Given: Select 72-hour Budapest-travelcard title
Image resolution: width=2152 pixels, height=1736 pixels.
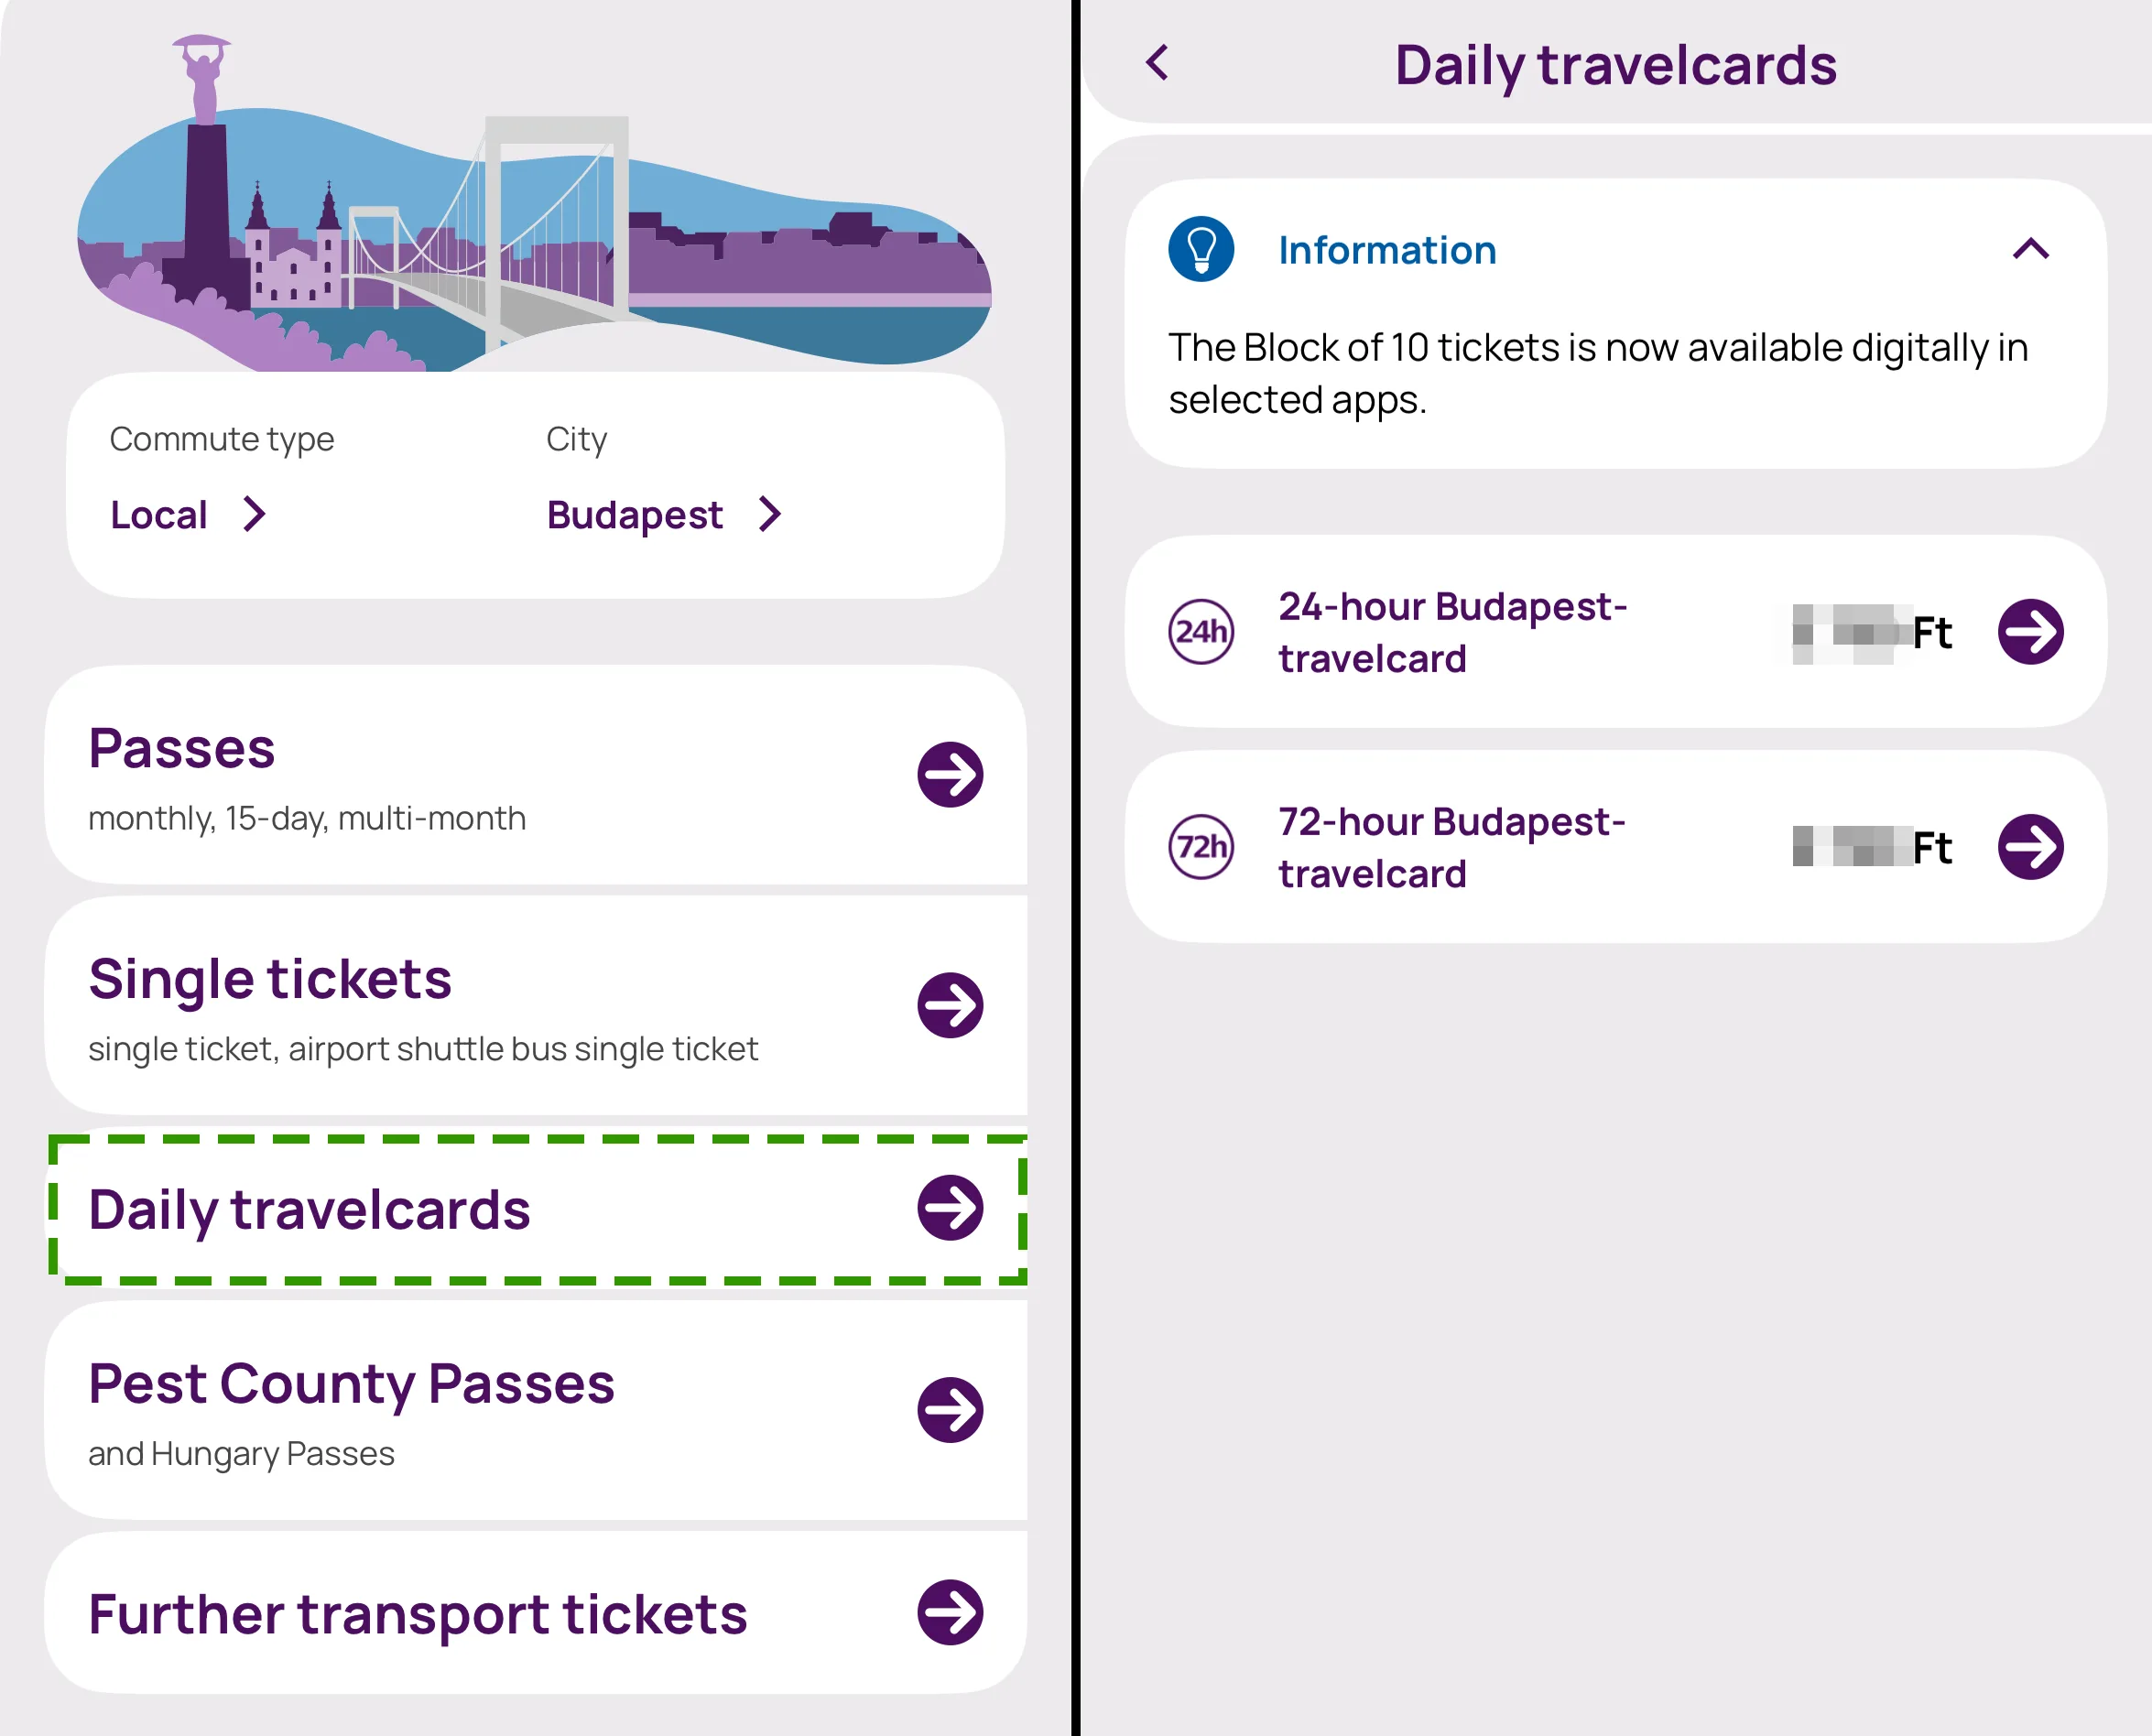Looking at the screenshot, I should click(x=1452, y=847).
